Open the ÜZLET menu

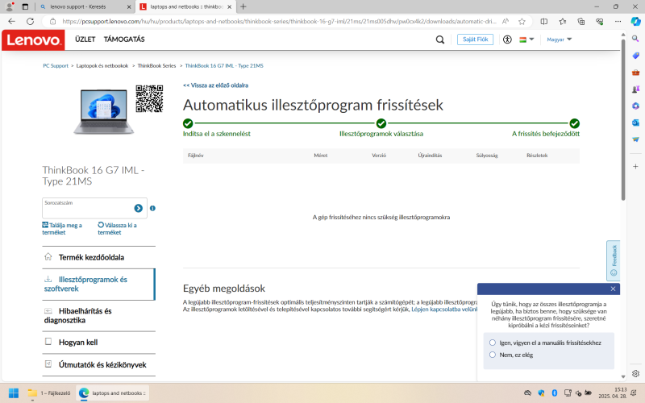(85, 39)
